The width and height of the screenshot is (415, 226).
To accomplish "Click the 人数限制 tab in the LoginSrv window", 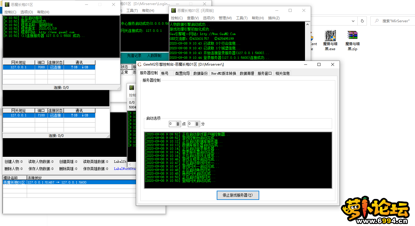I will (x=154, y=56).
